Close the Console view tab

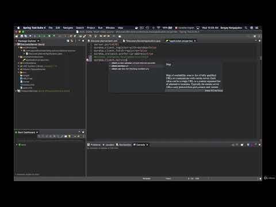coord(147,145)
